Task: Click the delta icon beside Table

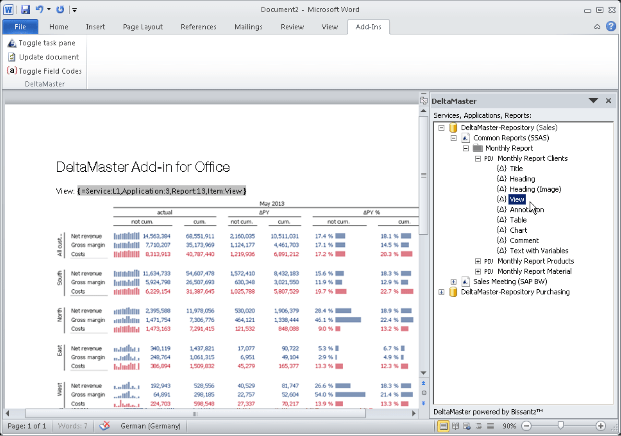Action: coord(502,220)
